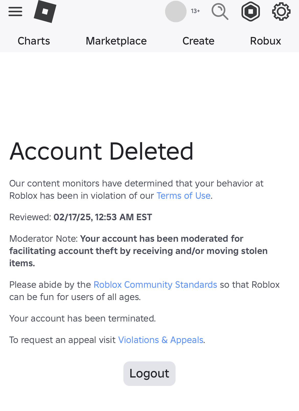The width and height of the screenshot is (299, 411).
Task: Open the settings gear icon
Action: tap(281, 11)
